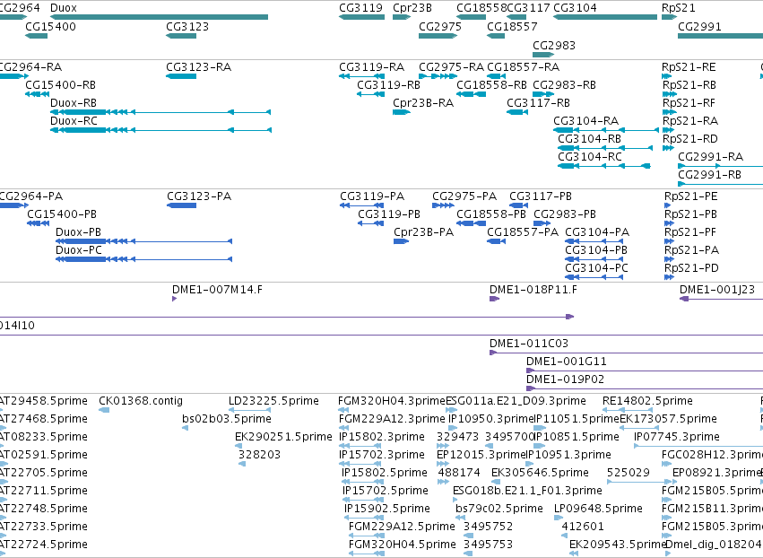Select the AT22724.5prime EST label
The width and height of the screenshot is (763, 558).
coord(43,545)
